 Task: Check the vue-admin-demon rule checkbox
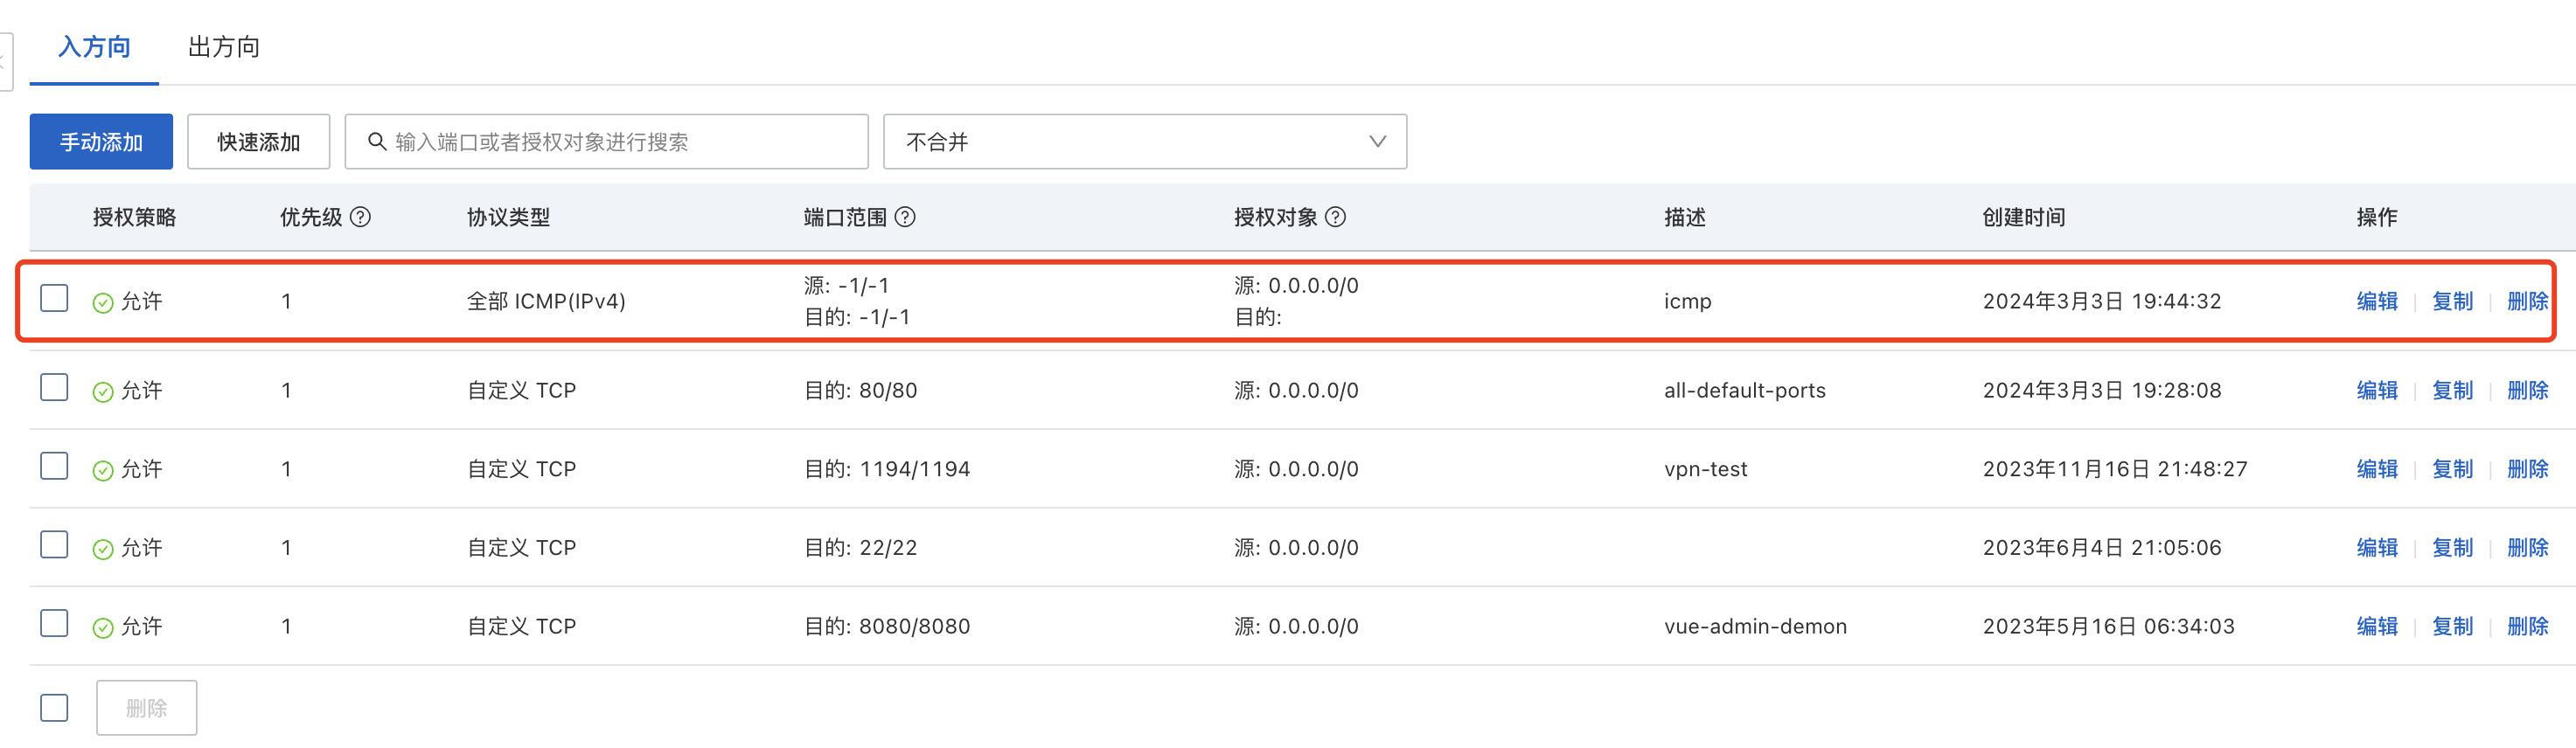click(54, 623)
